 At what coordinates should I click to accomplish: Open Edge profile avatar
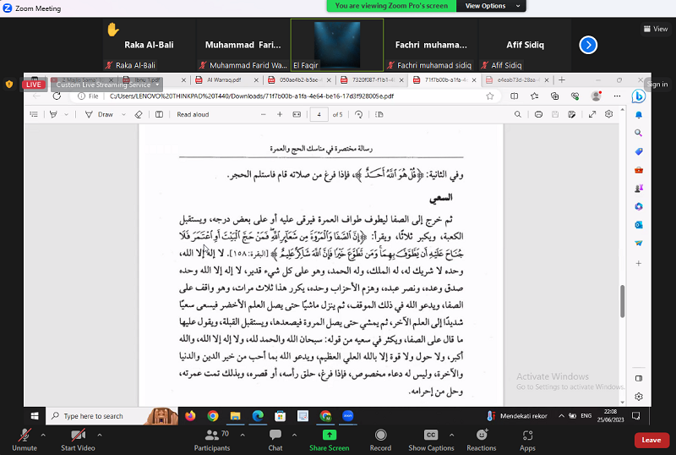pos(597,96)
